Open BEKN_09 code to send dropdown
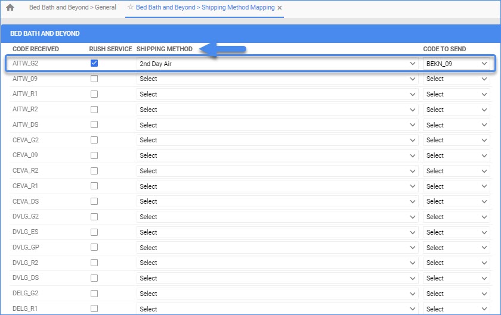Image resolution: width=501 pixels, height=315 pixels. [456, 64]
